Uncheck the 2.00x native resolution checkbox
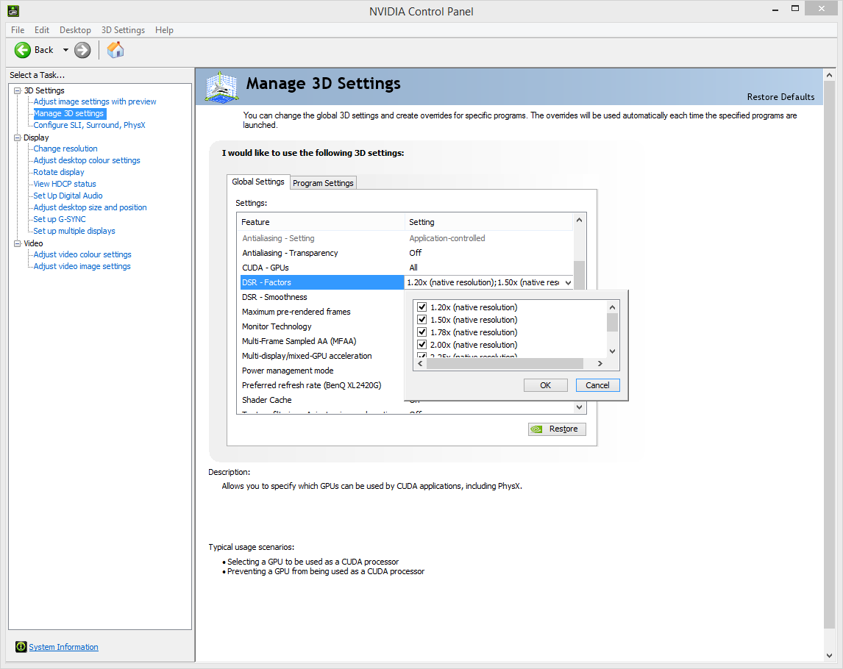This screenshot has width=843, height=669. tap(422, 345)
